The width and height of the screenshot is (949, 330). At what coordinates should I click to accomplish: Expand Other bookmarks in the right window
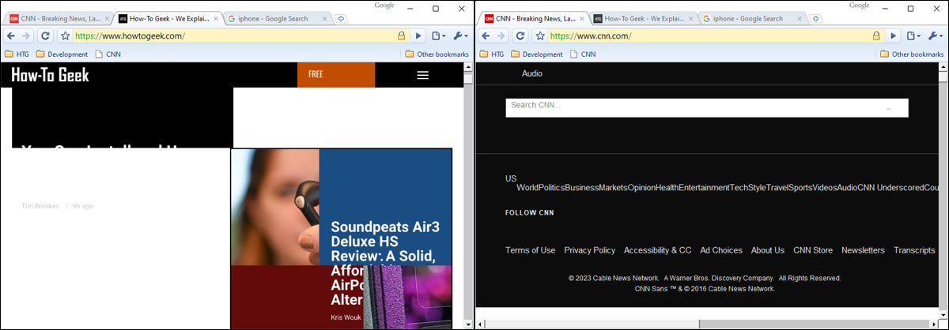[x=911, y=54]
